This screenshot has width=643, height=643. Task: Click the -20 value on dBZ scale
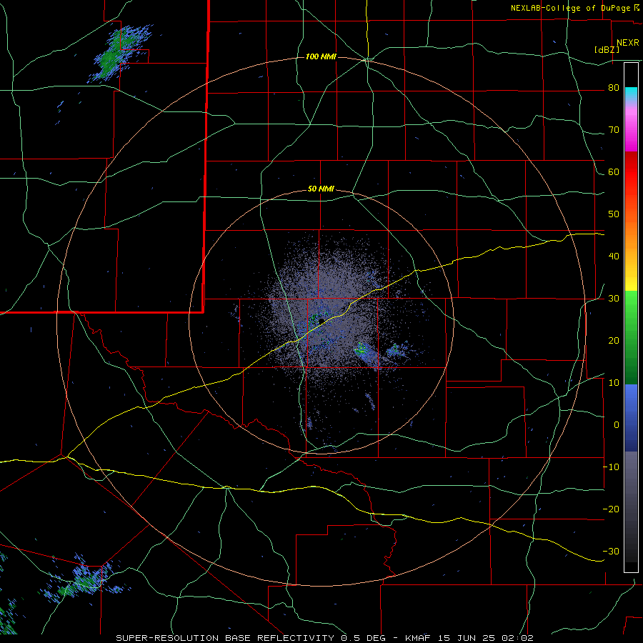[x=611, y=509]
